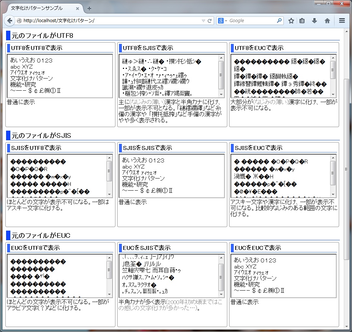This screenshot has height=332, width=352.
Task: Bookmark this page with the star icon
Action: (x=291, y=21)
